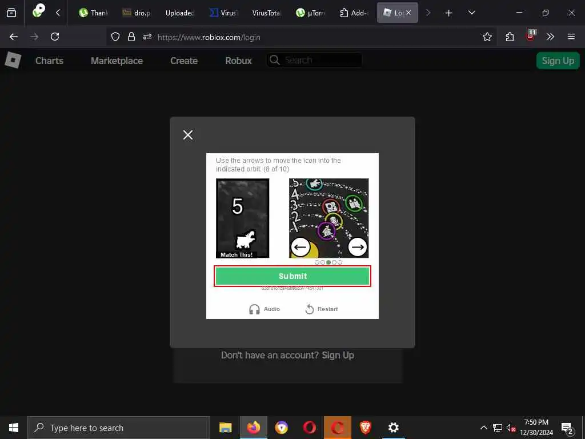Expand the list-all-tabs dropdown arrow
Image resolution: width=585 pixels, height=439 pixels.
(471, 13)
